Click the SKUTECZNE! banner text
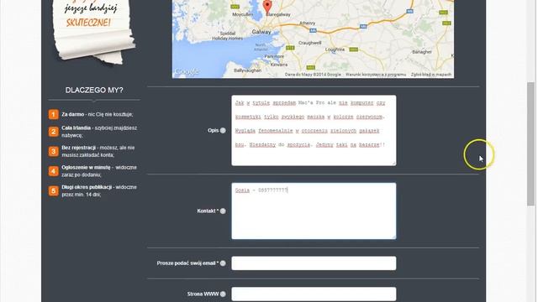The height and width of the screenshot is (302, 538). tap(88, 23)
